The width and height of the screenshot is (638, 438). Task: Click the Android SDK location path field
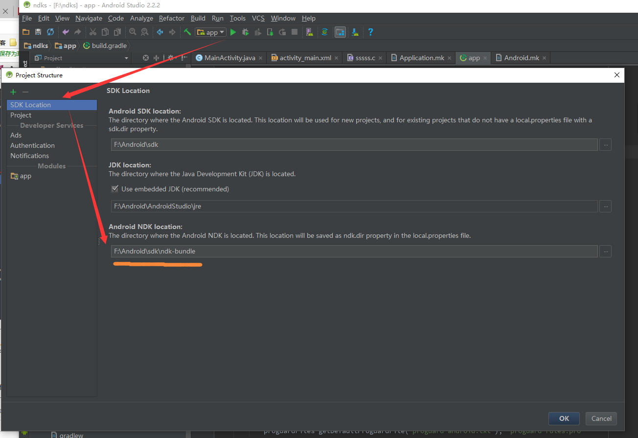[354, 145]
